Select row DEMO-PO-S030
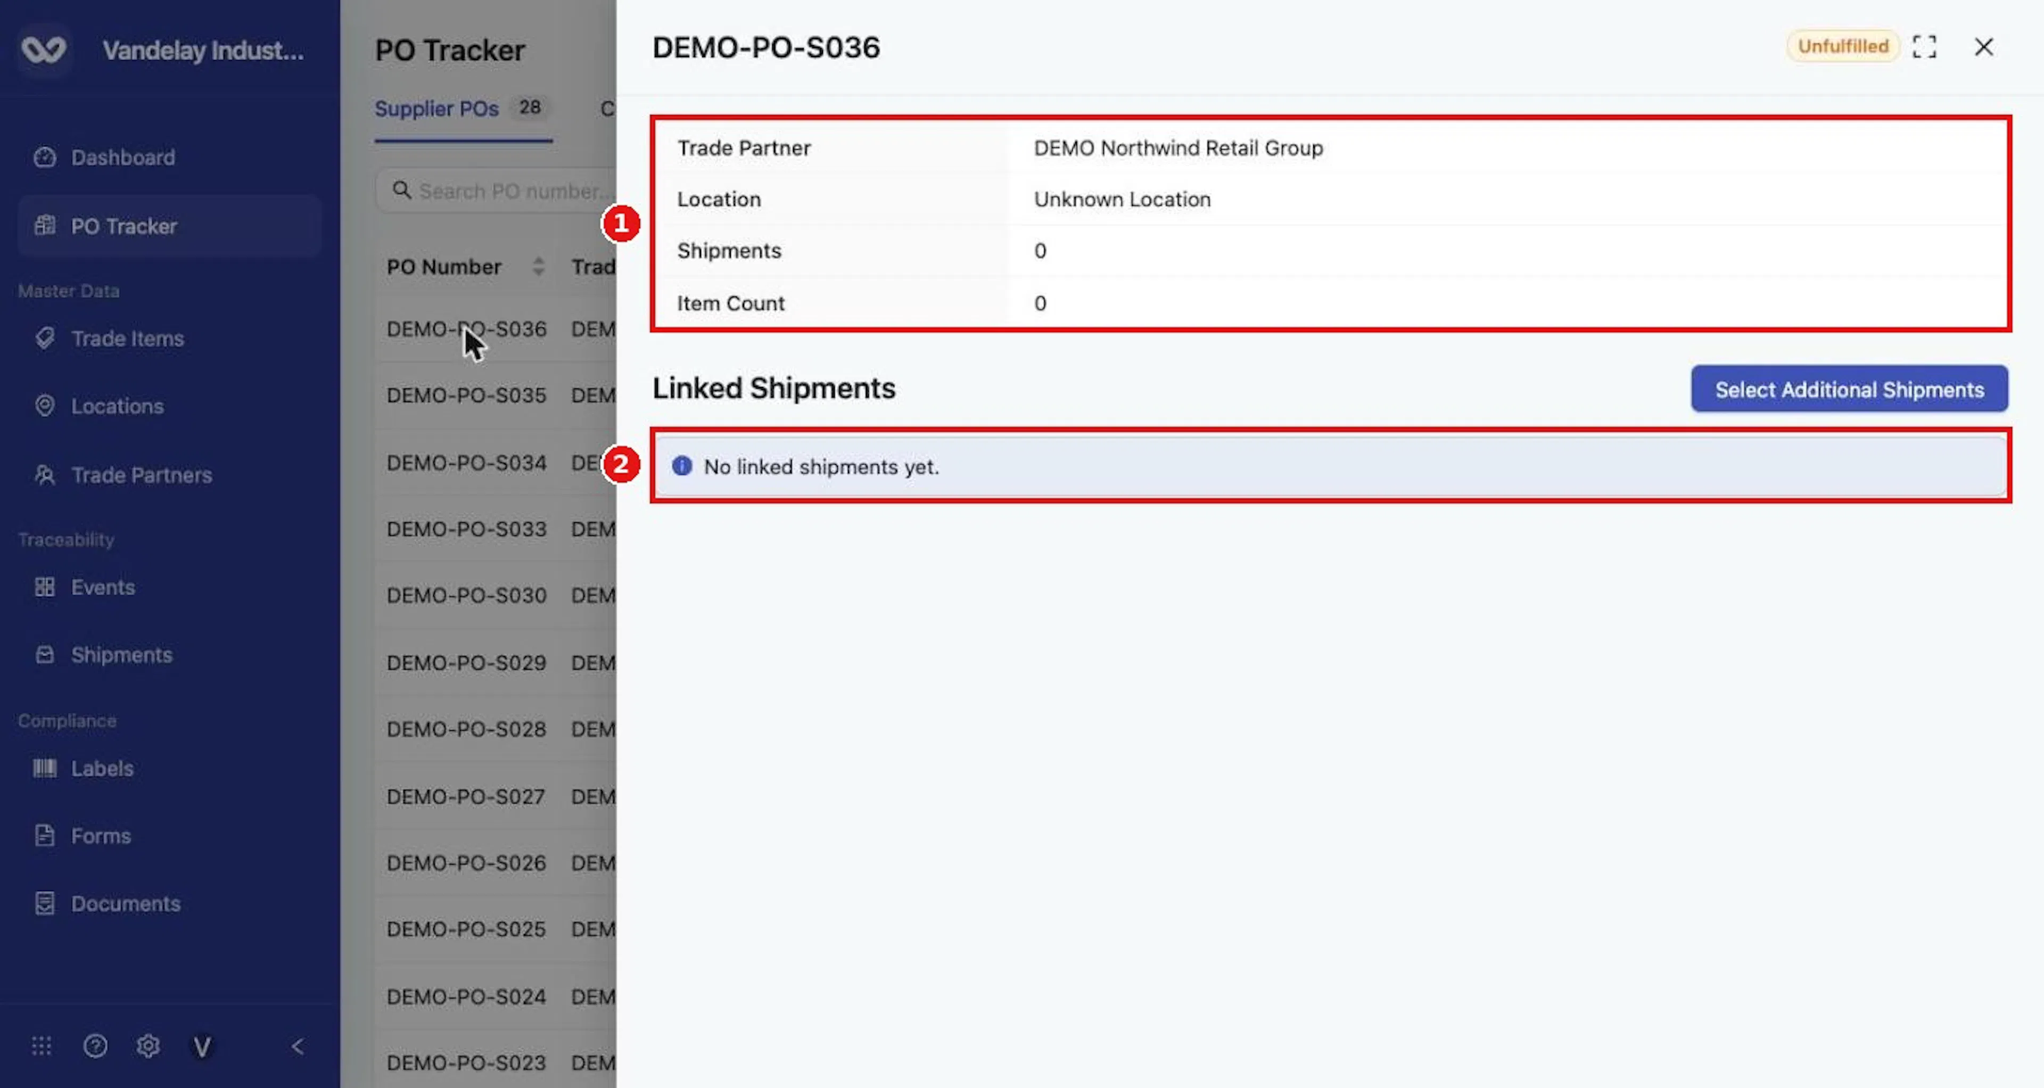 494,595
